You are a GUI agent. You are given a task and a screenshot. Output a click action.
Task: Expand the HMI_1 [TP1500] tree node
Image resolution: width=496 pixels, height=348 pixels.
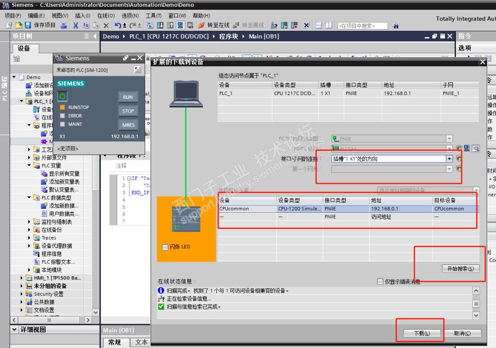point(22,278)
